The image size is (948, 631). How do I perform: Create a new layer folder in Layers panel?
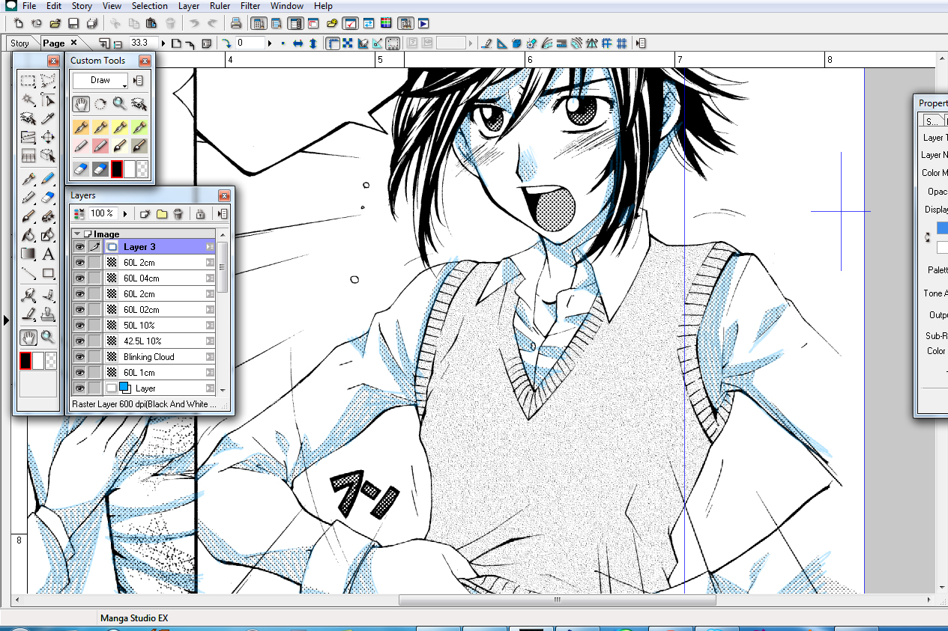(x=162, y=214)
